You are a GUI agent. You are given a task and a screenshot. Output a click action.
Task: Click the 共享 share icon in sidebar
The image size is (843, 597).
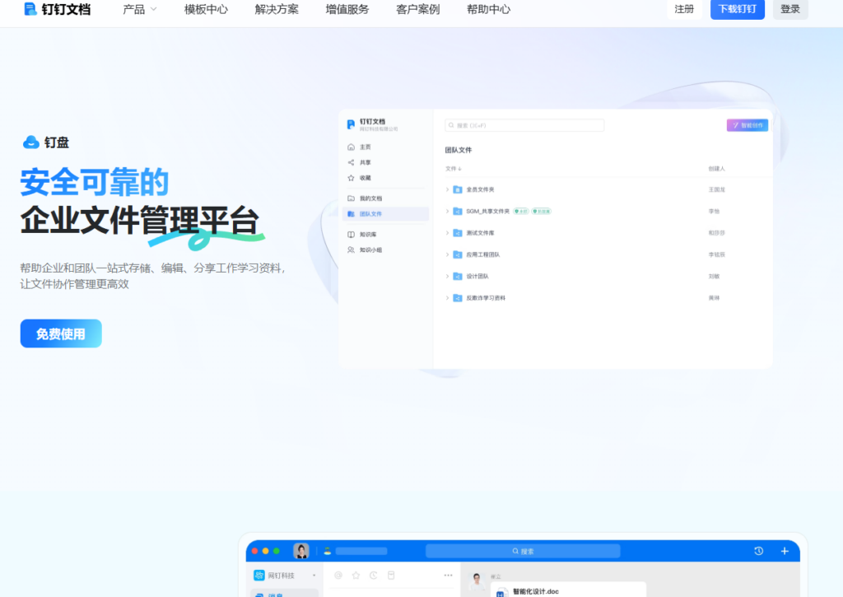point(352,162)
